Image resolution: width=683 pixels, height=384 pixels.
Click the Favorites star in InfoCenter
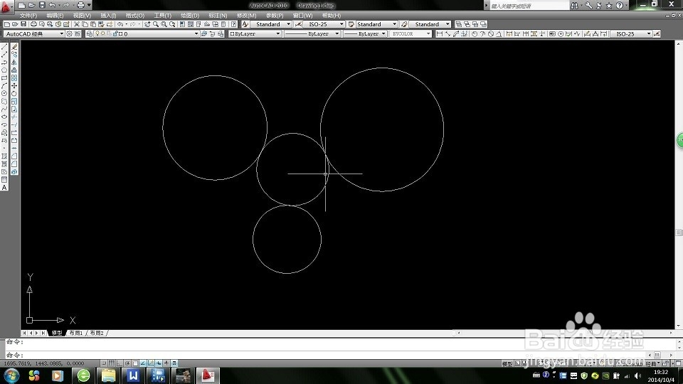(609, 6)
